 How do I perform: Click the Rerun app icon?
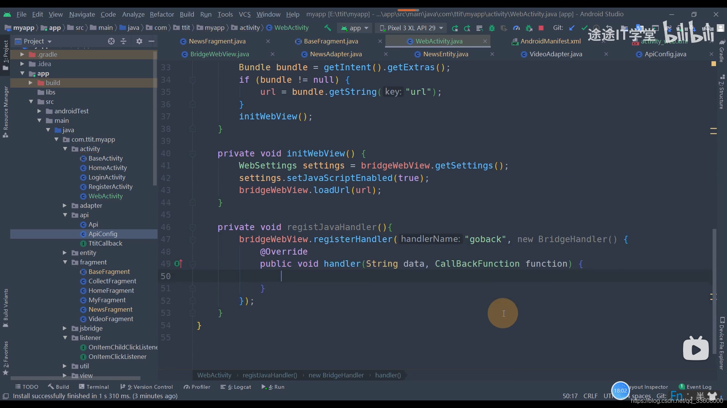[455, 28]
